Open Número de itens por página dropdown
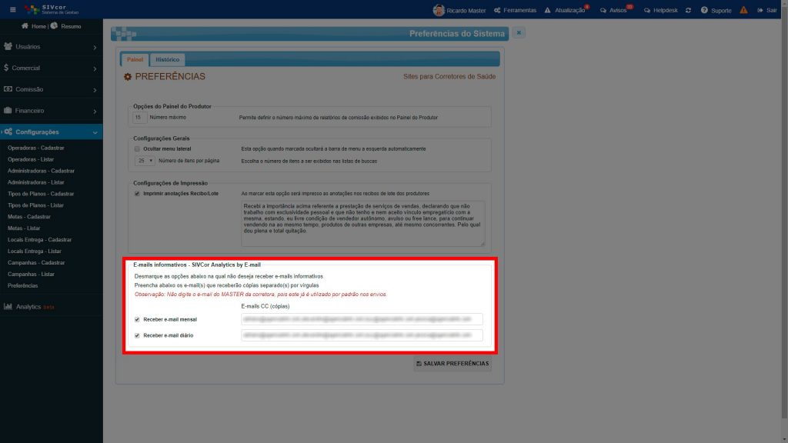 pos(145,161)
